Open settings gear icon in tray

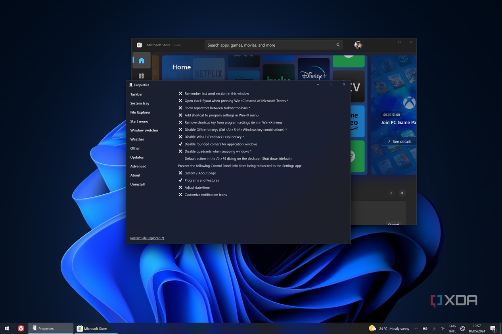tap(462, 328)
